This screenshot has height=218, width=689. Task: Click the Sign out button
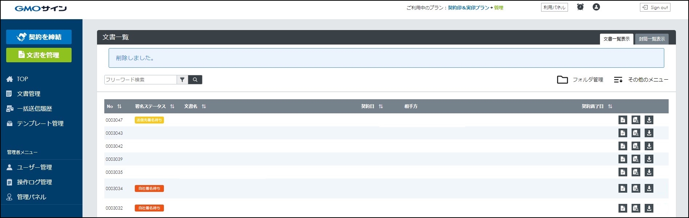(x=655, y=7)
